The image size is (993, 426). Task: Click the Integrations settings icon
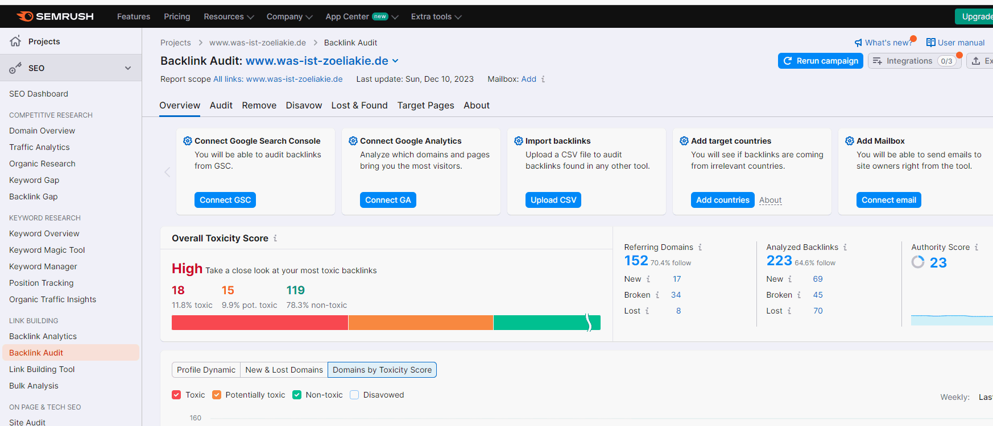(x=878, y=61)
